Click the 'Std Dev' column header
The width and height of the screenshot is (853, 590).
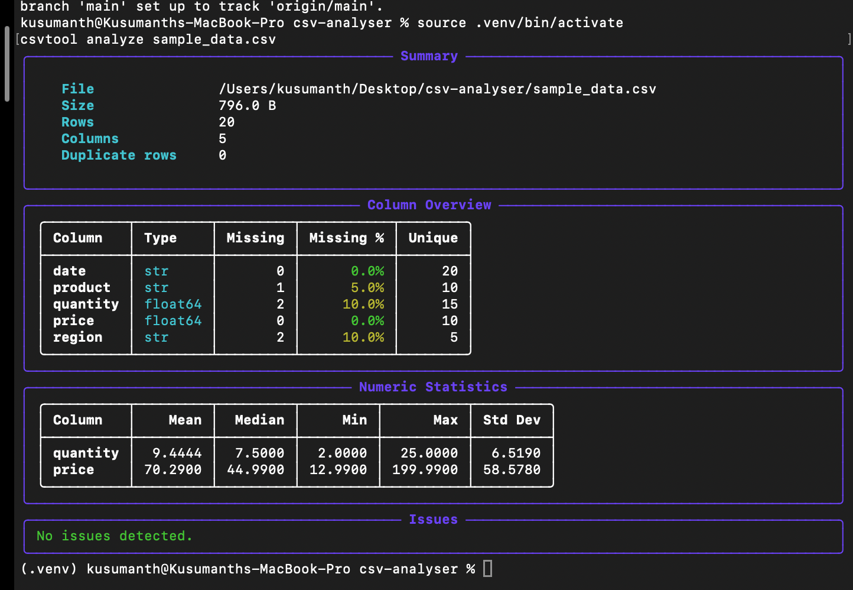tap(512, 420)
